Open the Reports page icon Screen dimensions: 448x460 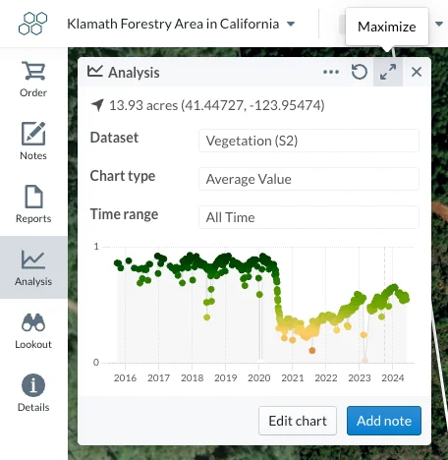tap(33, 197)
